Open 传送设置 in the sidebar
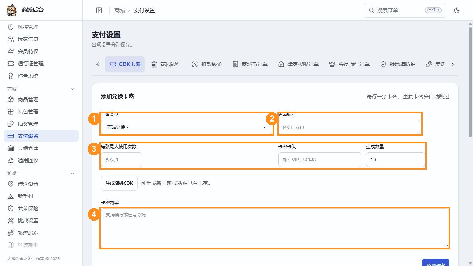473x266 pixels. (x=41, y=184)
